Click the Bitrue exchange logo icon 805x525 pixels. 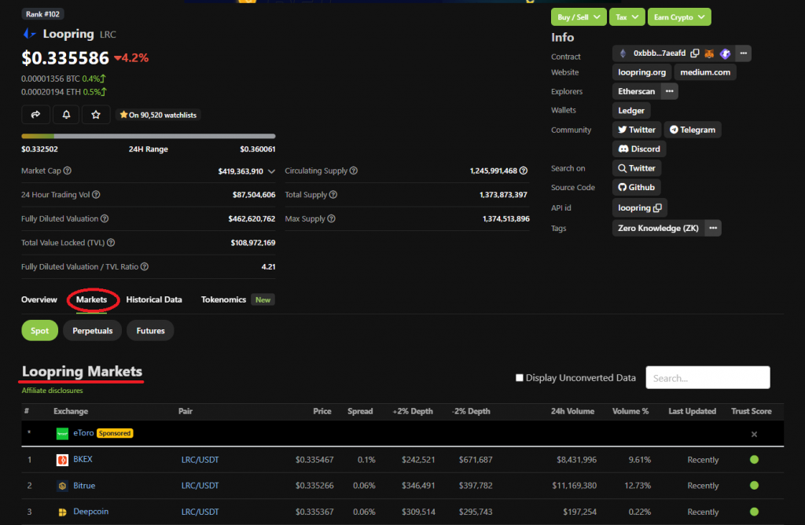coord(62,486)
